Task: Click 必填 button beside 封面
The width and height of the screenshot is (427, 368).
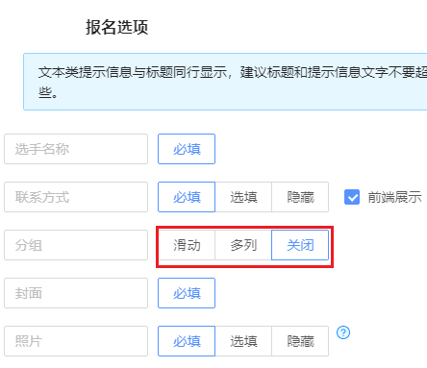Action: [x=187, y=293]
